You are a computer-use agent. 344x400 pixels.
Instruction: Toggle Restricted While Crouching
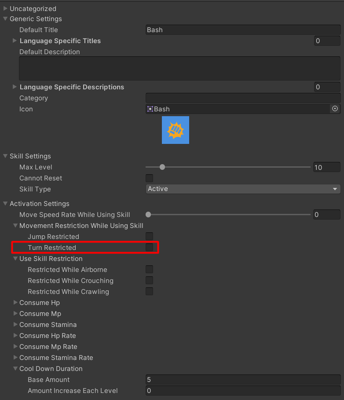point(149,280)
